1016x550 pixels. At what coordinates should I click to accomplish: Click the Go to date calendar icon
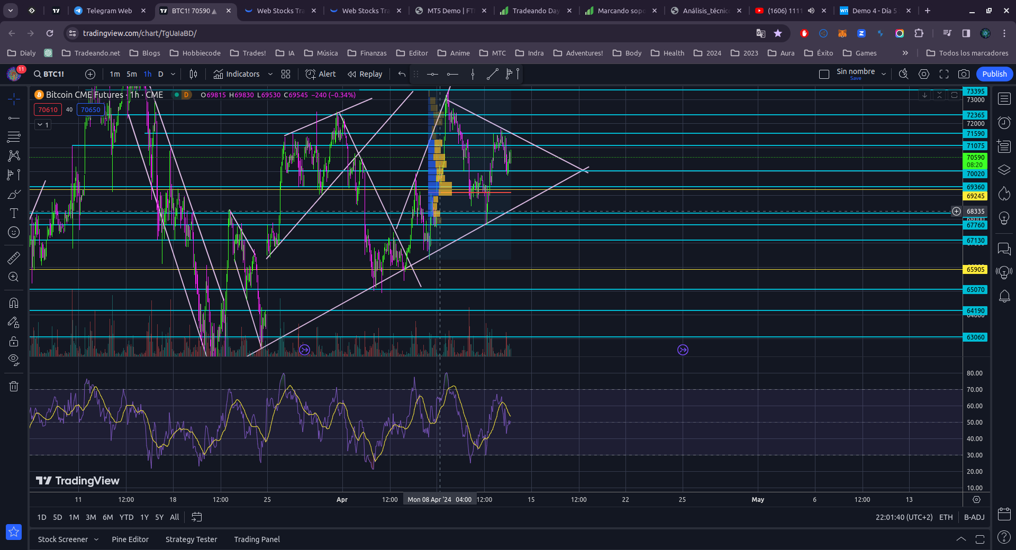[x=196, y=517]
